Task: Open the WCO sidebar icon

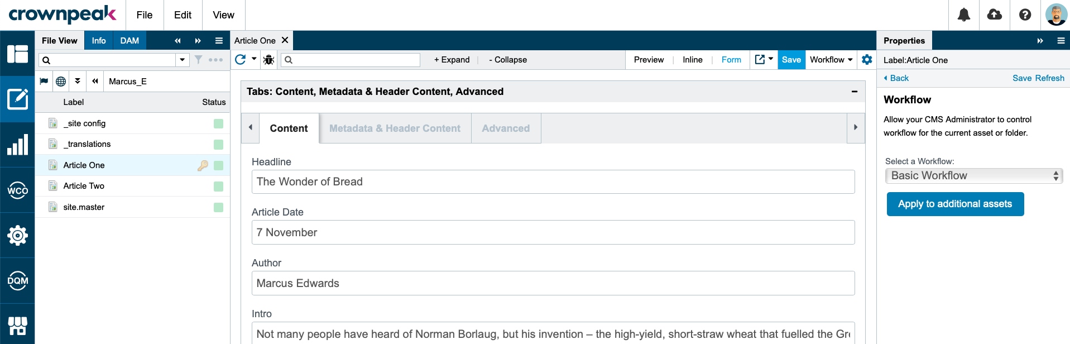Action: [x=17, y=190]
